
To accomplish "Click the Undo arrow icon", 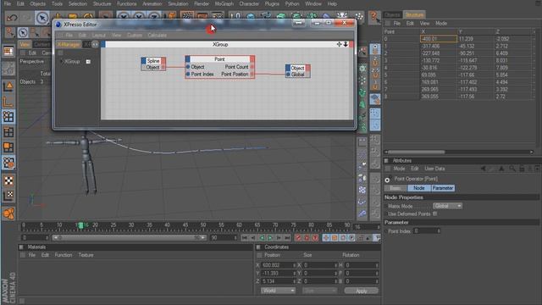I will [13, 18].
